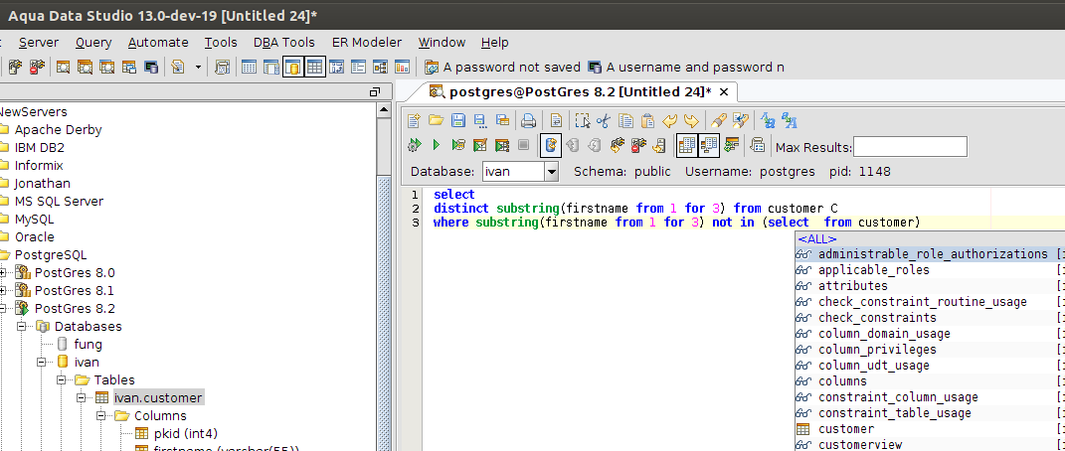Click the Max Results input field

click(910, 146)
